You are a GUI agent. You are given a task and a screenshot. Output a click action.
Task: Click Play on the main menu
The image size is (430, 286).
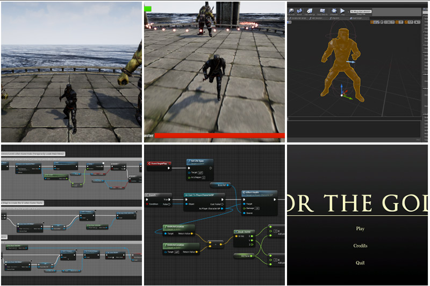[360, 228]
